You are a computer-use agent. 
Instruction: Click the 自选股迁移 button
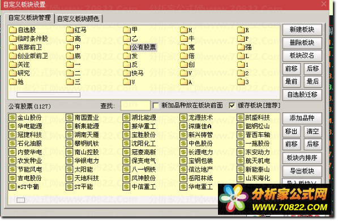(302, 94)
